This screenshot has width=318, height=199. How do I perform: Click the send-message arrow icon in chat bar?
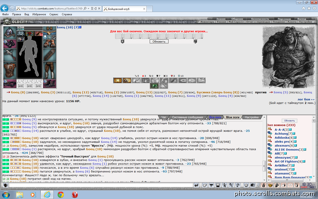pos(196,185)
